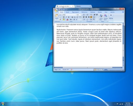Click the Words: 377 status bar count
This screenshot has height=106, width=133.
point(65,69)
